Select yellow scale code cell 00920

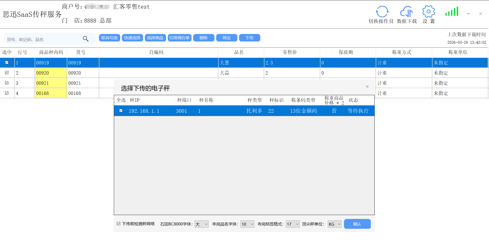point(51,73)
